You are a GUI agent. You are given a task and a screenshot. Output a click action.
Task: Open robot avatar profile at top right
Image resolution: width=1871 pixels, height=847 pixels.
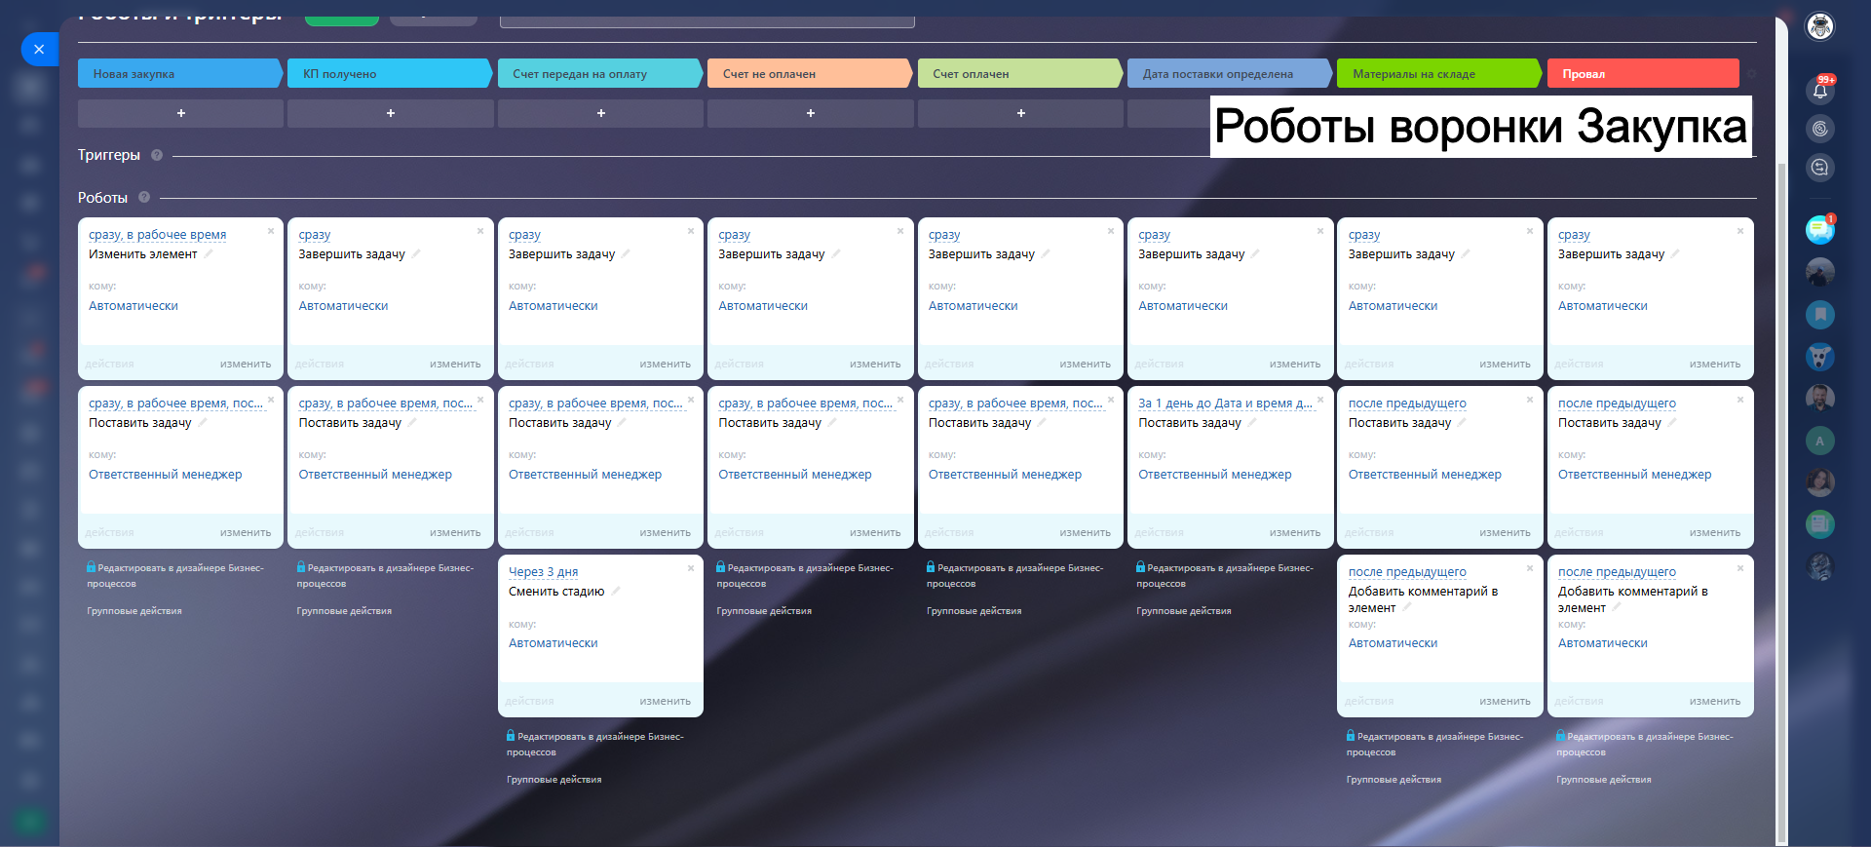click(1820, 26)
